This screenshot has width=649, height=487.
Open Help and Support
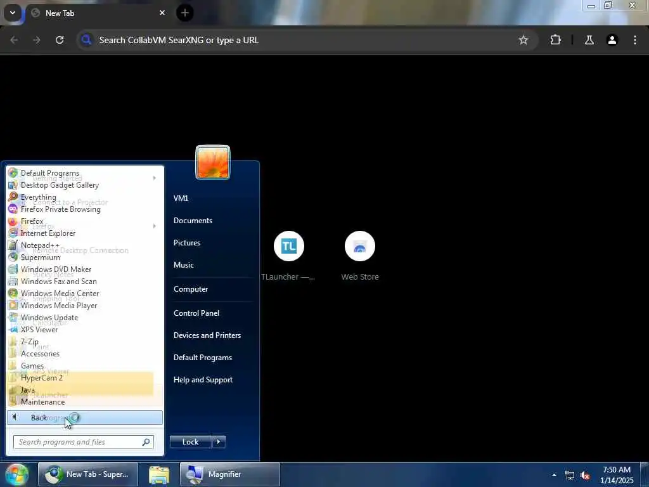click(203, 380)
